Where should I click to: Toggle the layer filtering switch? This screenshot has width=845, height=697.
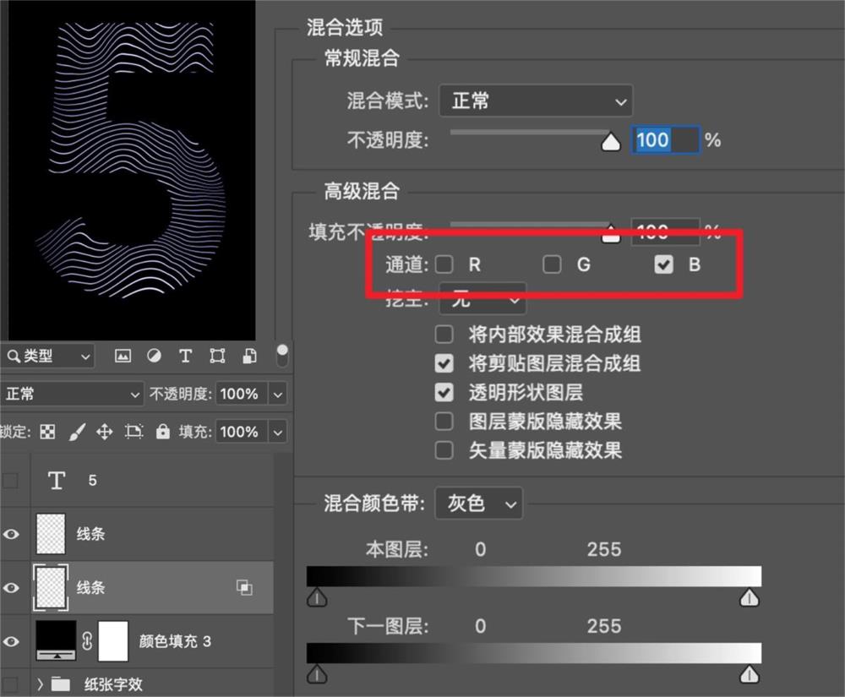(x=282, y=356)
